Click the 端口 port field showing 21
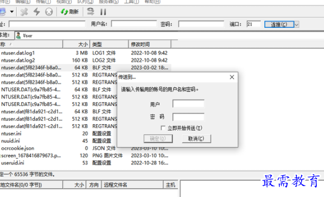Image resolution: width=324 pixels, height=197 pixels. click(254, 24)
